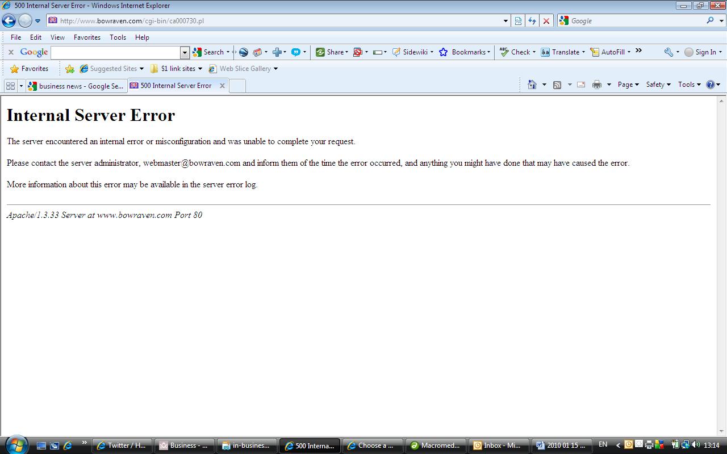The height and width of the screenshot is (454, 727).
Task: Click the Compatibility View icon in address bar
Action: 518,21
